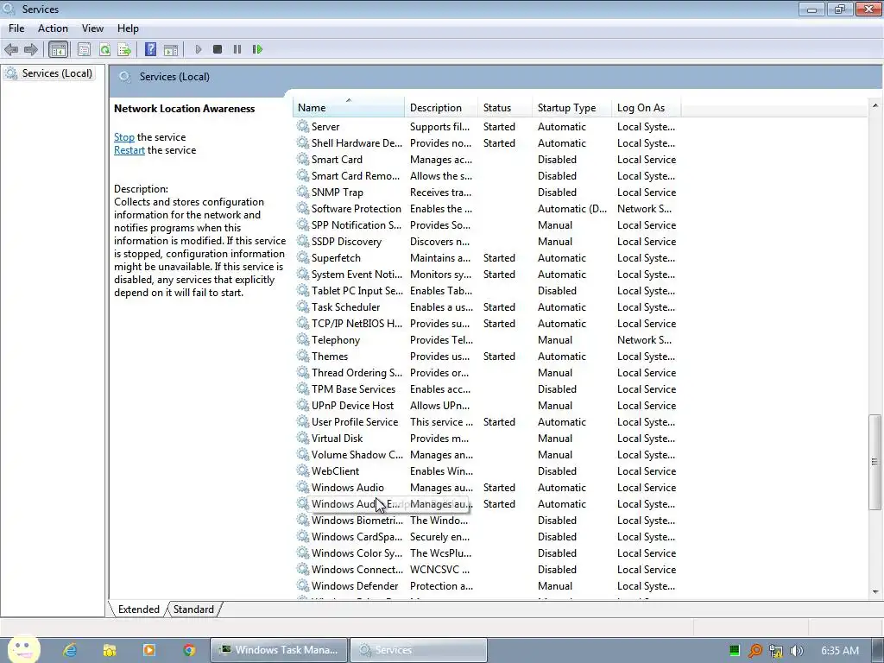Click the gear icon beside Smart Card service
The height and width of the screenshot is (663, 884).
click(x=303, y=159)
